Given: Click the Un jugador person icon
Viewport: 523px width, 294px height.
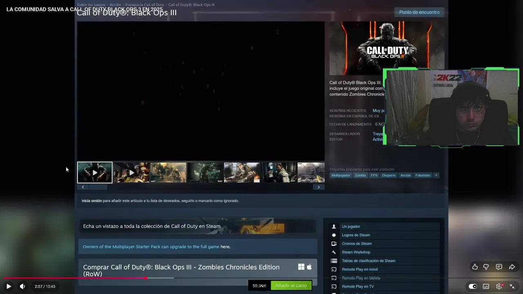Looking at the screenshot, I should point(334,227).
